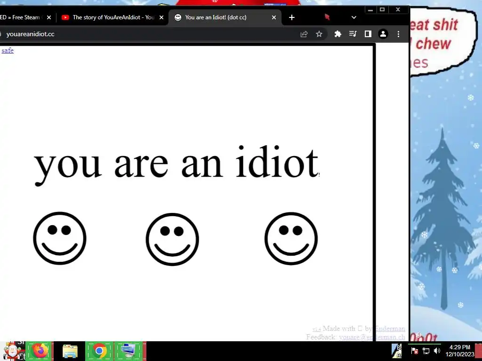Share this page using the share icon
482x361 pixels.
coord(304,34)
